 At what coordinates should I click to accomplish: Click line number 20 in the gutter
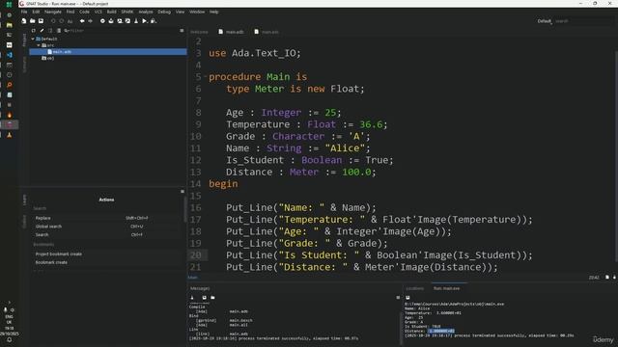point(196,254)
